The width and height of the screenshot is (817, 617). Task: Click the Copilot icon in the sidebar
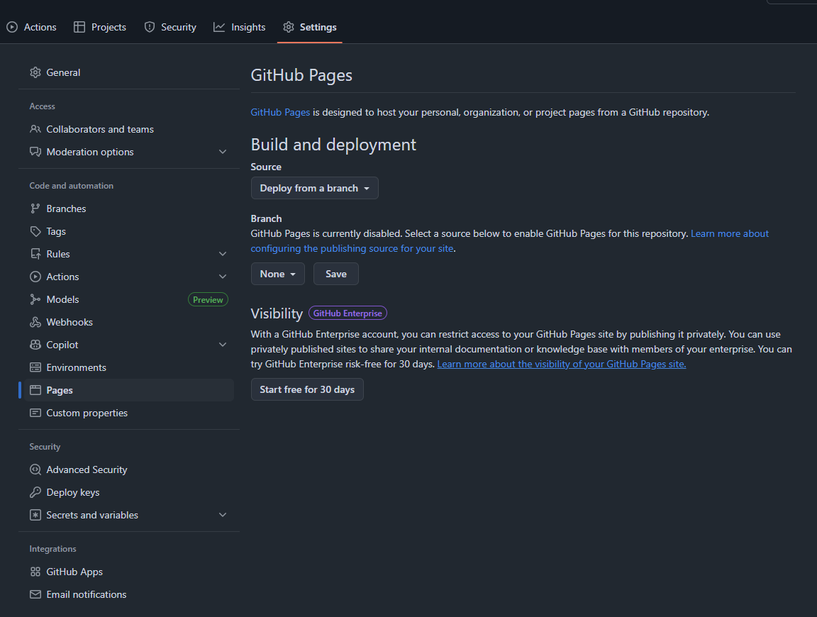click(35, 345)
